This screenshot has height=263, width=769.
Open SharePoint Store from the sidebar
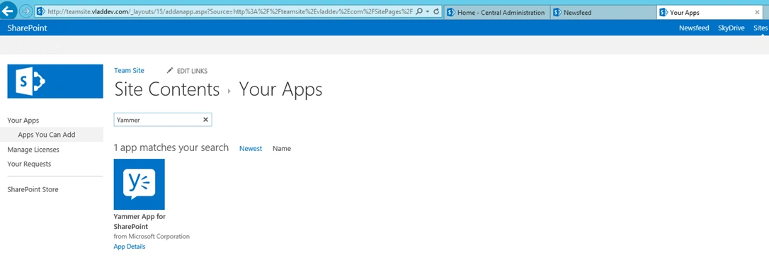[x=33, y=189]
